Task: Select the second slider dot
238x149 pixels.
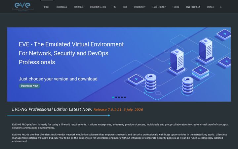Action: (116, 97)
